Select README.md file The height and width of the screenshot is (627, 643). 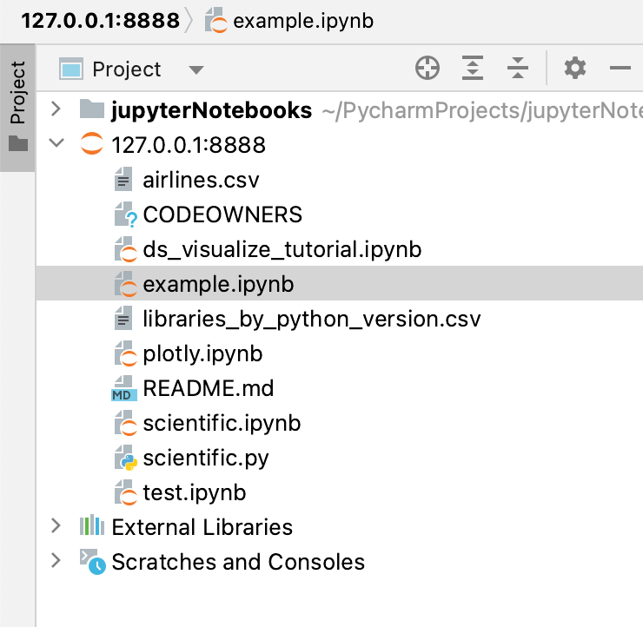pos(209,388)
